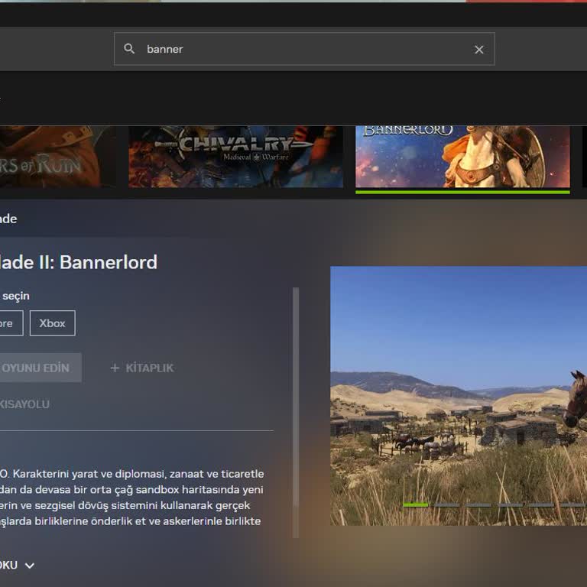This screenshot has height=587, width=587.
Task: Click the description panel scrollbar
Action: [296, 413]
